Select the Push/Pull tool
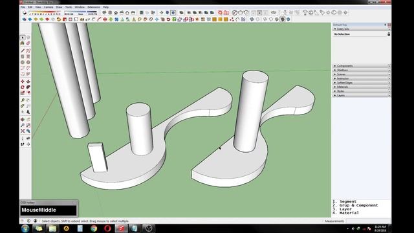The height and width of the screenshot is (233, 414). click(28, 82)
